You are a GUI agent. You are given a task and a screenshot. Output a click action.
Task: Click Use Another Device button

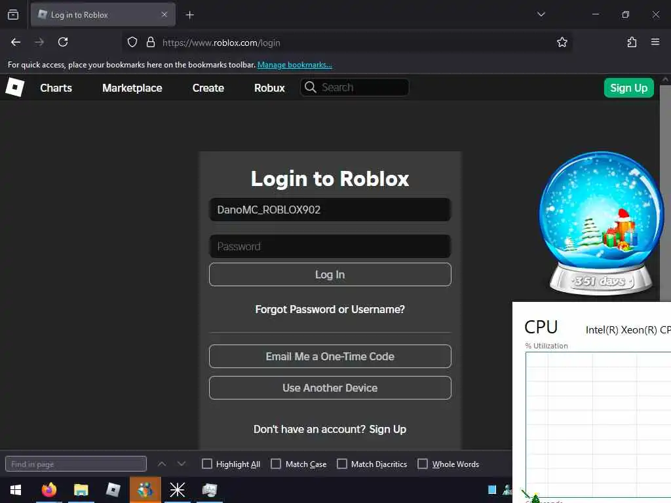pyautogui.click(x=330, y=388)
